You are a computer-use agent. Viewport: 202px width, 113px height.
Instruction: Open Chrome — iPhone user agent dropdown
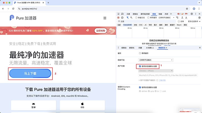pos(156,71)
